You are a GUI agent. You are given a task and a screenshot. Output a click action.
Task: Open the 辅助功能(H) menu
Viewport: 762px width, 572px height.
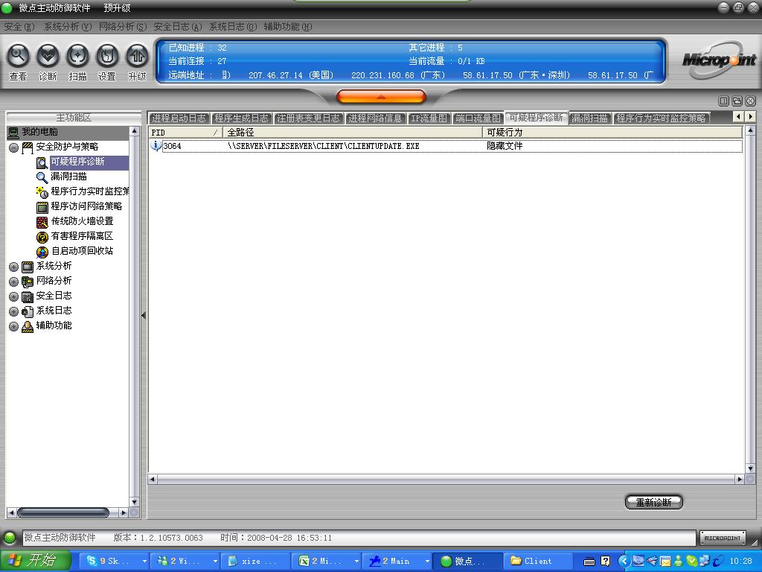[288, 27]
